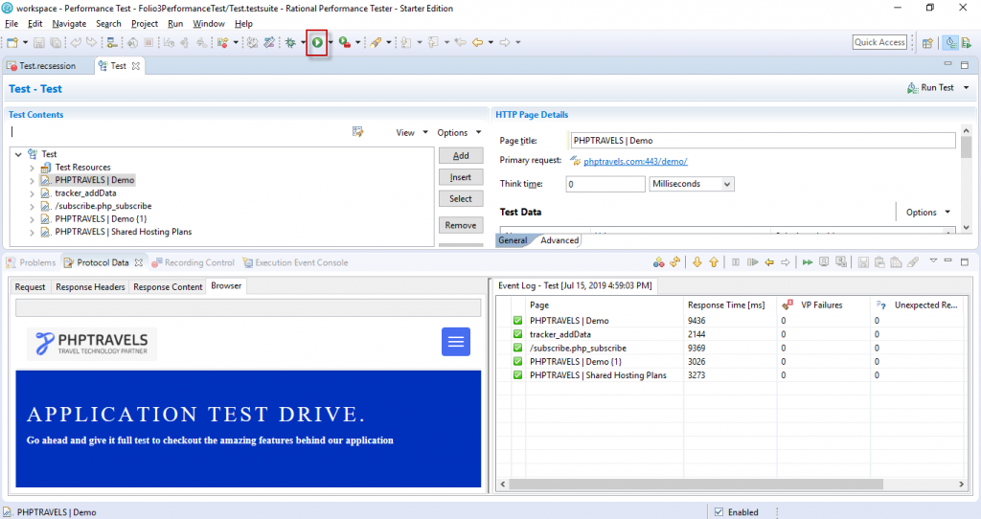Close the Protocol Data view tab

(139, 262)
